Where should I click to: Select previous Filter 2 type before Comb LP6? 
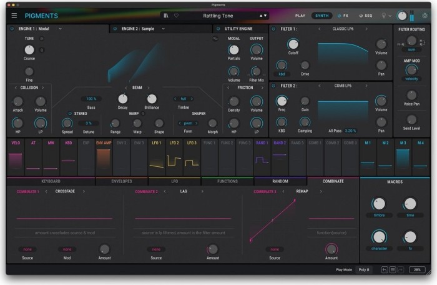tap(320, 86)
